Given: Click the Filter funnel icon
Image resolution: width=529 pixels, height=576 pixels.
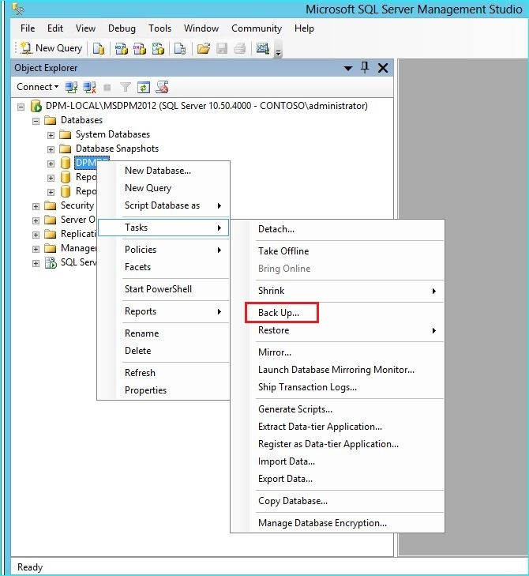Looking at the screenshot, I should click(x=126, y=88).
